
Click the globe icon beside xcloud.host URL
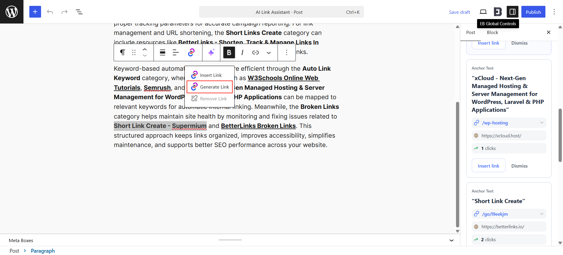click(476, 136)
